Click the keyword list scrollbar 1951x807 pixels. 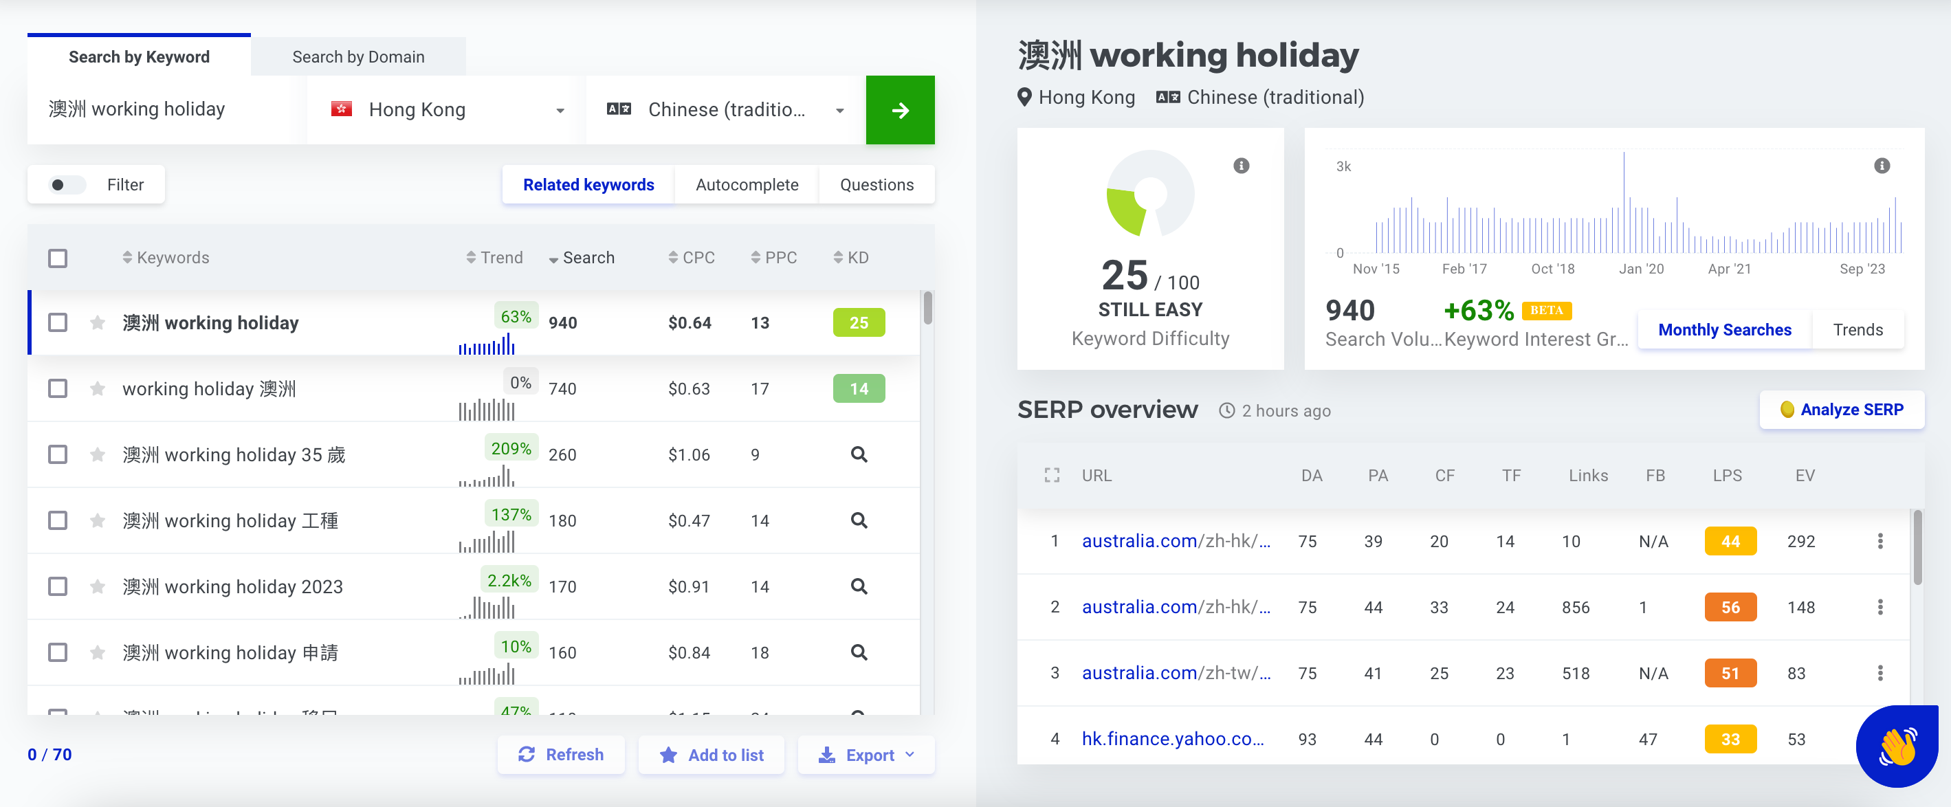pyautogui.click(x=928, y=308)
